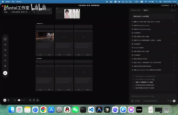The width and height of the screenshot is (178, 115).
Task: Click the 3D HTML stage todo item
Action: tap(144, 82)
